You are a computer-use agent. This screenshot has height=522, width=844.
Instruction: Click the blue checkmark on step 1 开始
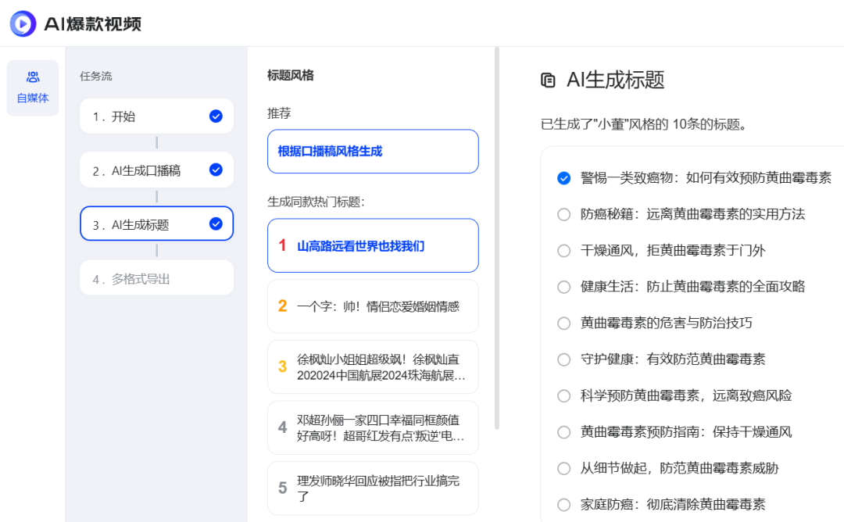(216, 116)
